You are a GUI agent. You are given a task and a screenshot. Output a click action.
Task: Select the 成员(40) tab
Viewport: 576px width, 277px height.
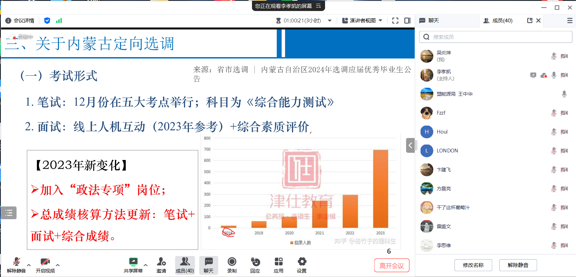(498, 21)
